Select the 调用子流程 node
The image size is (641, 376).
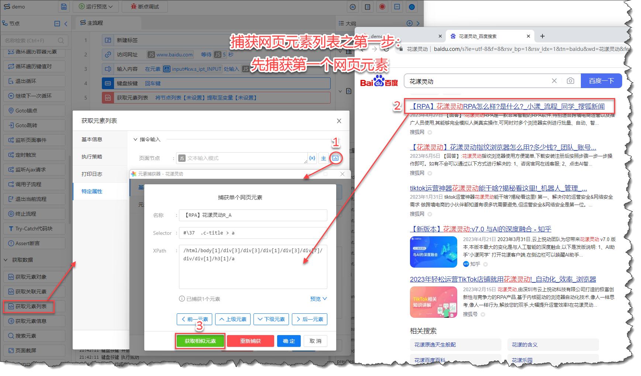(34, 184)
